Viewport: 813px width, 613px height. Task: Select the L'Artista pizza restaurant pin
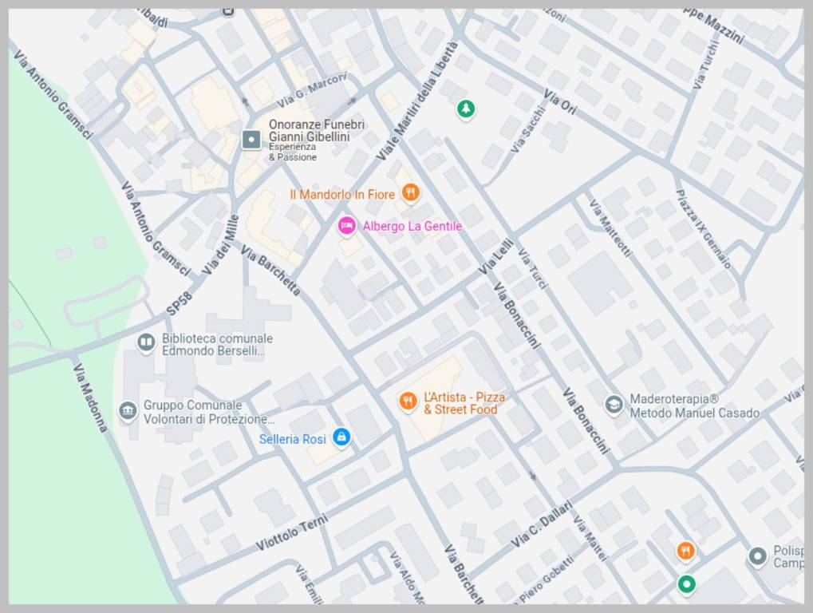pyautogui.click(x=408, y=401)
